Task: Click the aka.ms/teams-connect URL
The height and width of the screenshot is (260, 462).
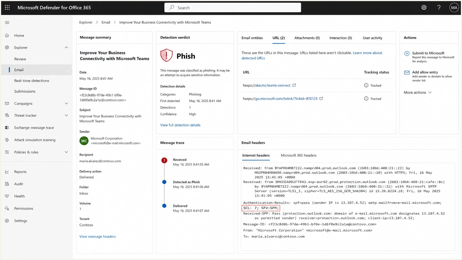Action: (x=272, y=85)
